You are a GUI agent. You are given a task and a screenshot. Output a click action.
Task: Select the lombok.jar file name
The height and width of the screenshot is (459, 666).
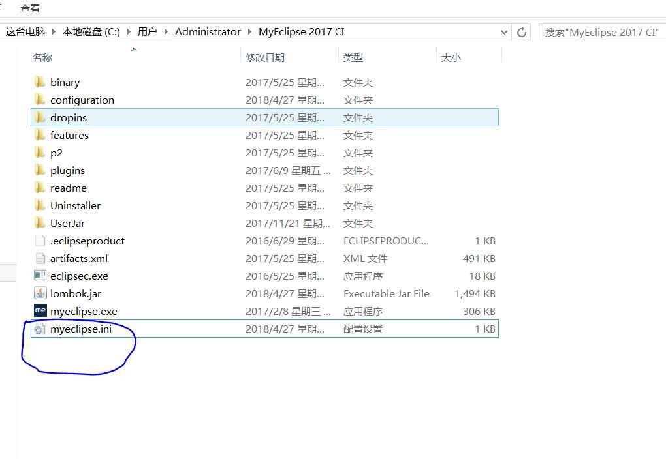click(76, 293)
